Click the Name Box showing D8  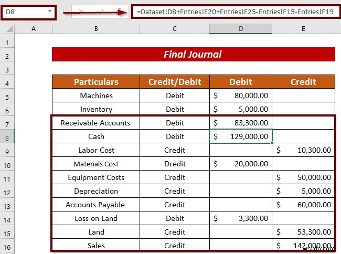click(28, 12)
